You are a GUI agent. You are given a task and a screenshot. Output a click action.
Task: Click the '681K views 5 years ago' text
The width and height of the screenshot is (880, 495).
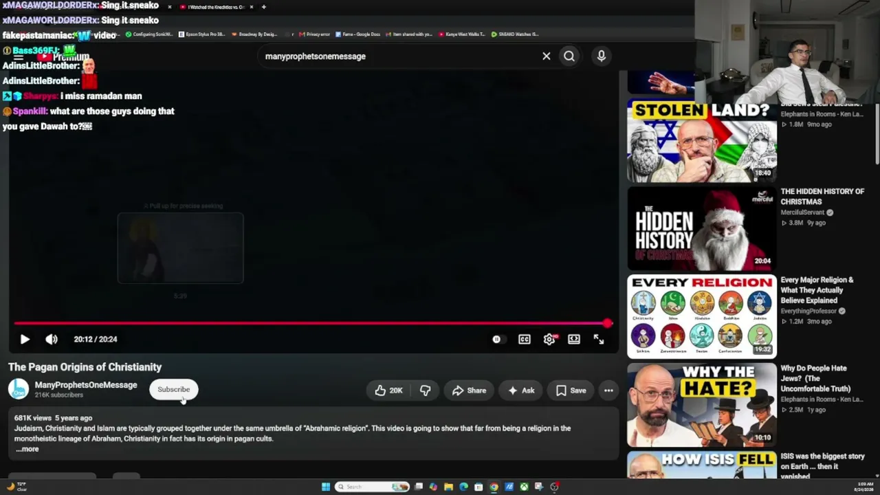click(x=53, y=418)
